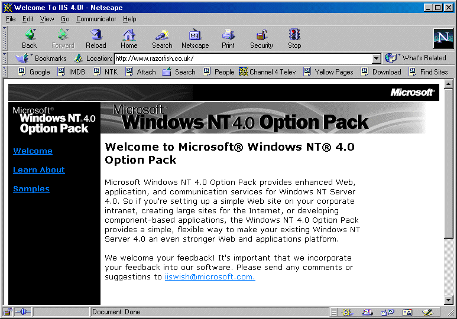
Task: Open the Attach bookmark
Action: [141, 71]
